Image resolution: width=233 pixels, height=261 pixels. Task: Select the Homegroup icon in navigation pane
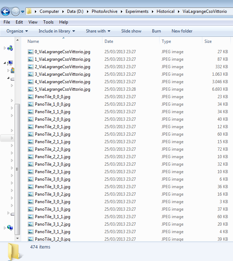click(x=10, y=48)
